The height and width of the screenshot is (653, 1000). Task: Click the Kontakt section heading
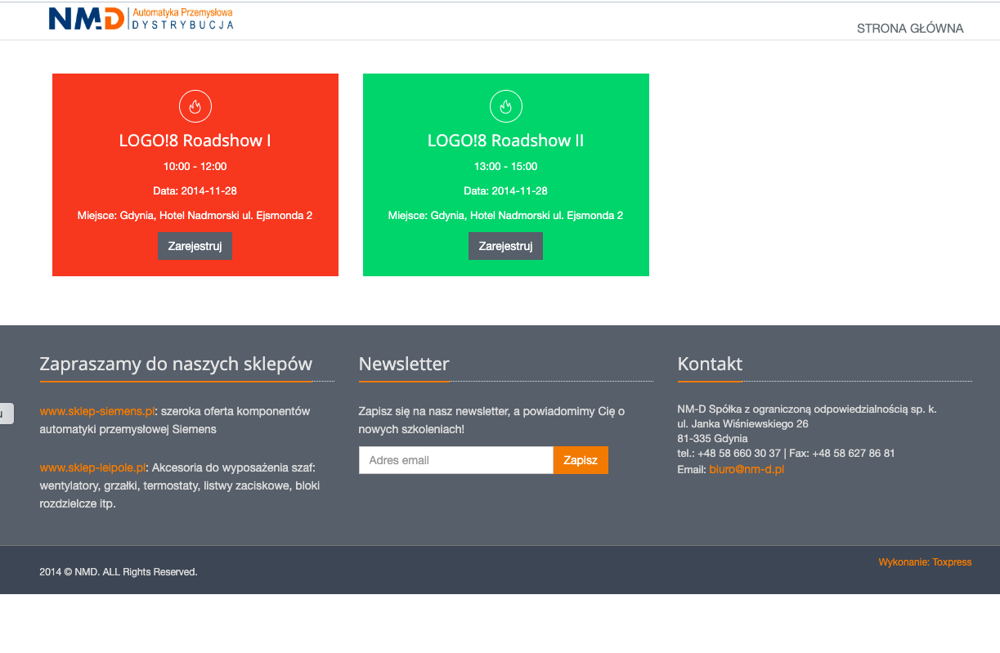tap(710, 364)
